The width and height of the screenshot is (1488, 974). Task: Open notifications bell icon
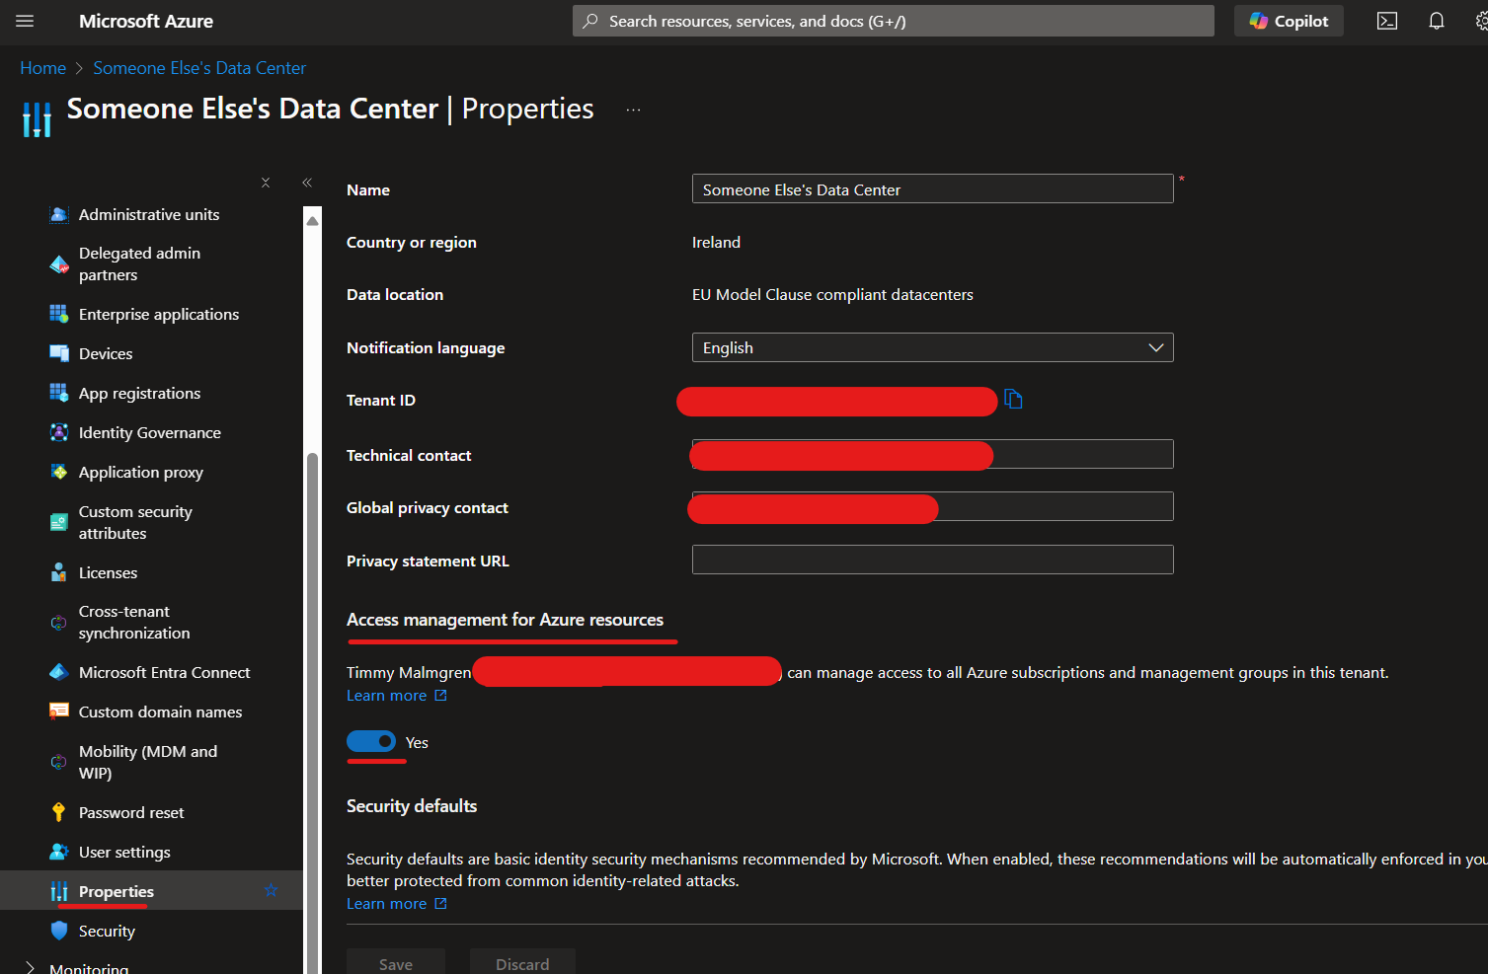[1437, 21]
